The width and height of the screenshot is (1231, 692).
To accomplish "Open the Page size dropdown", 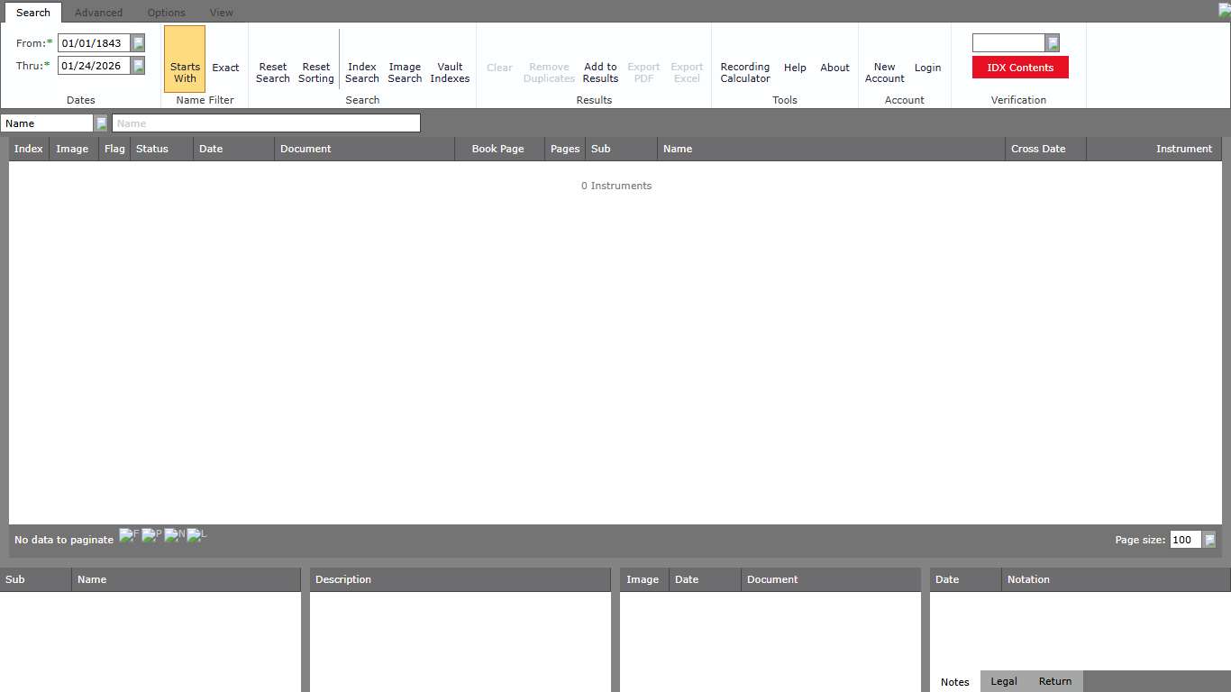I will pyautogui.click(x=1209, y=540).
